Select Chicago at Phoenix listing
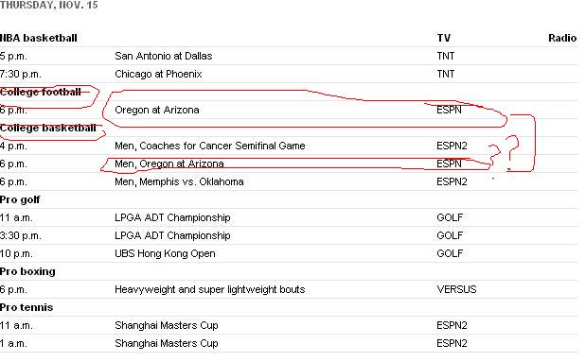Image resolution: width=586 pixels, height=362 pixels. [x=158, y=74]
